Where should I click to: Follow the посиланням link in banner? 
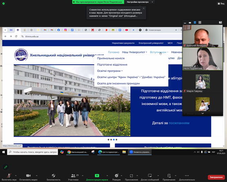pyautogui.click(x=179, y=123)
